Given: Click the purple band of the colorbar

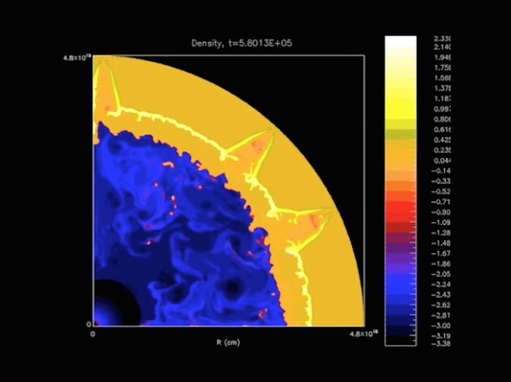Looking at the screenshot, I should (x=400, y=252).
